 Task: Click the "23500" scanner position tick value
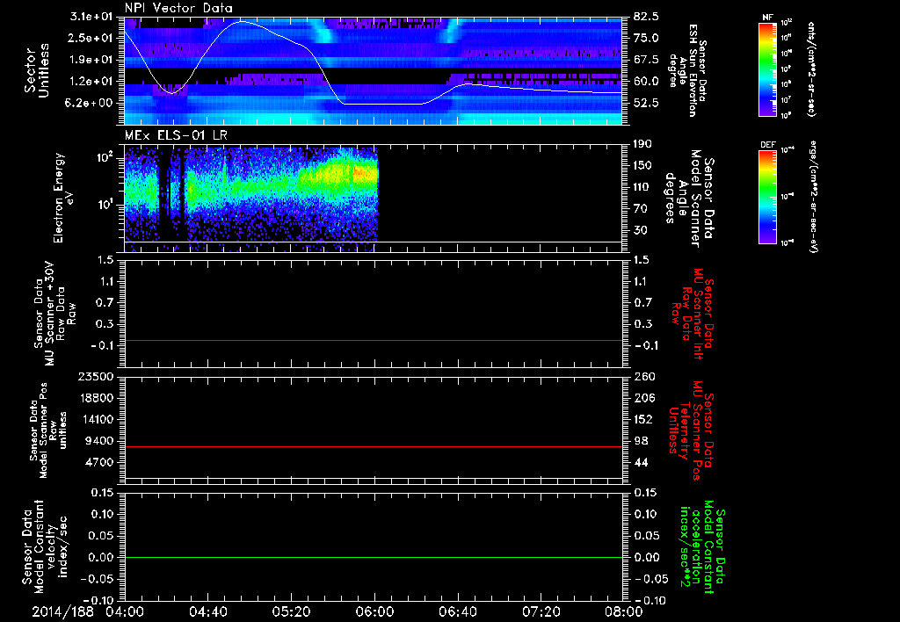(96, 376)
